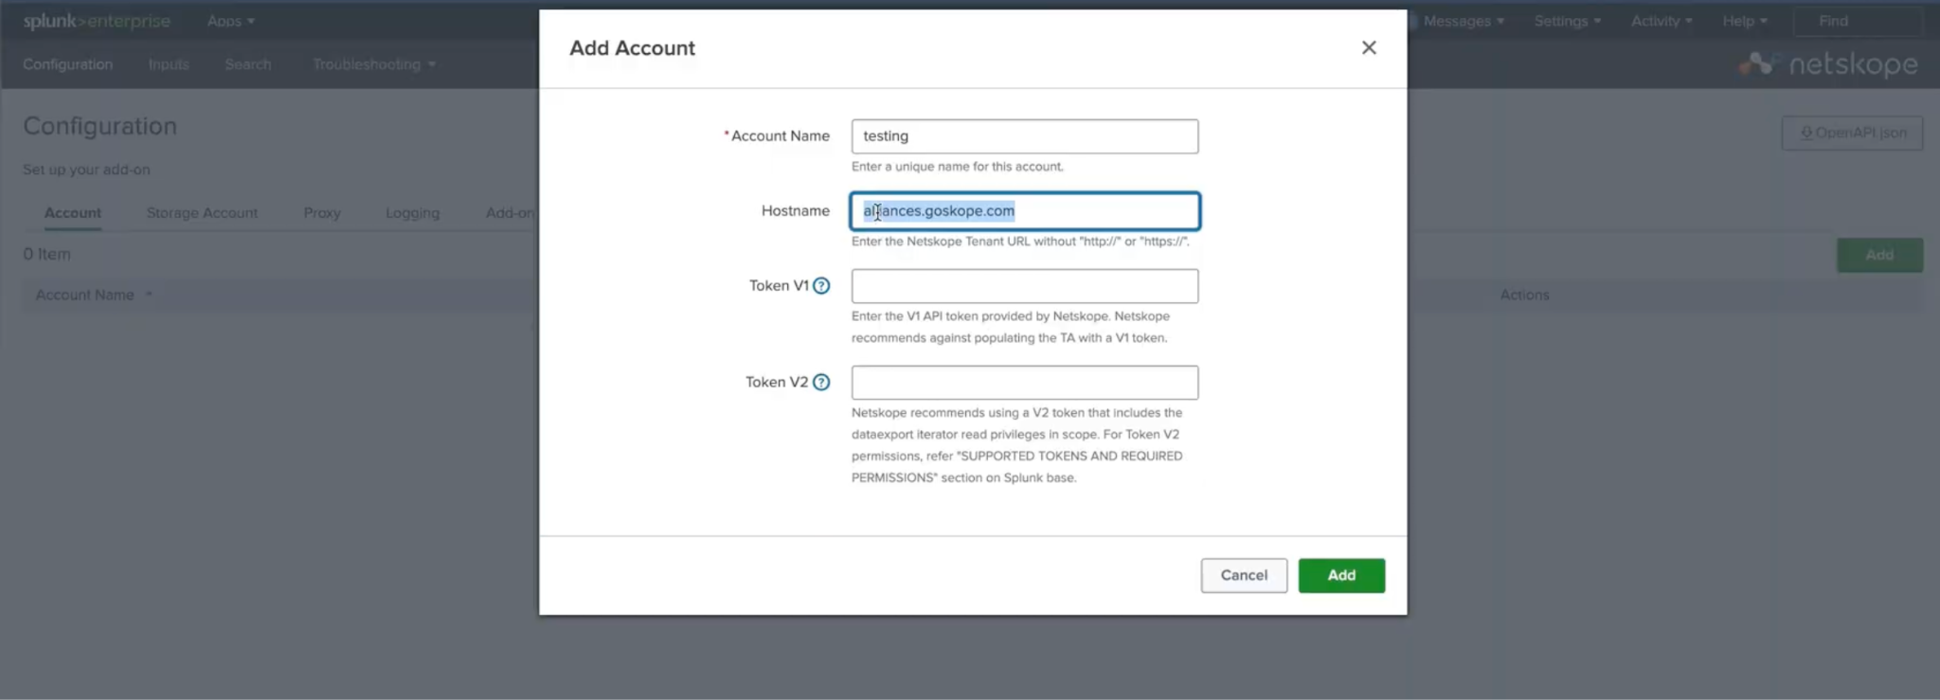Click the Add button on Configuration page

(x=1879, y=255)
